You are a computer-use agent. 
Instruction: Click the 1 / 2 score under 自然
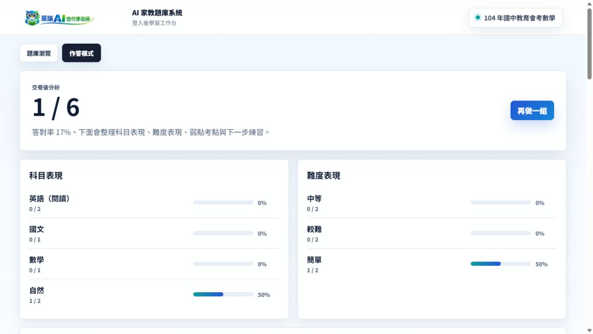click(35, 301)
